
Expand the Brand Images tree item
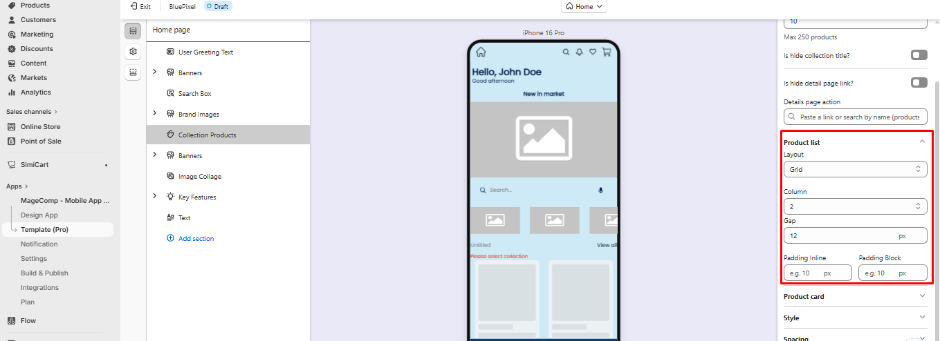(155, 114)
